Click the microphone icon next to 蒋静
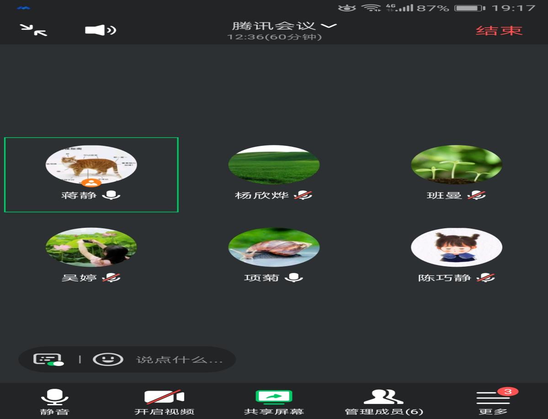548x419 pixels. tap(111, 195)
